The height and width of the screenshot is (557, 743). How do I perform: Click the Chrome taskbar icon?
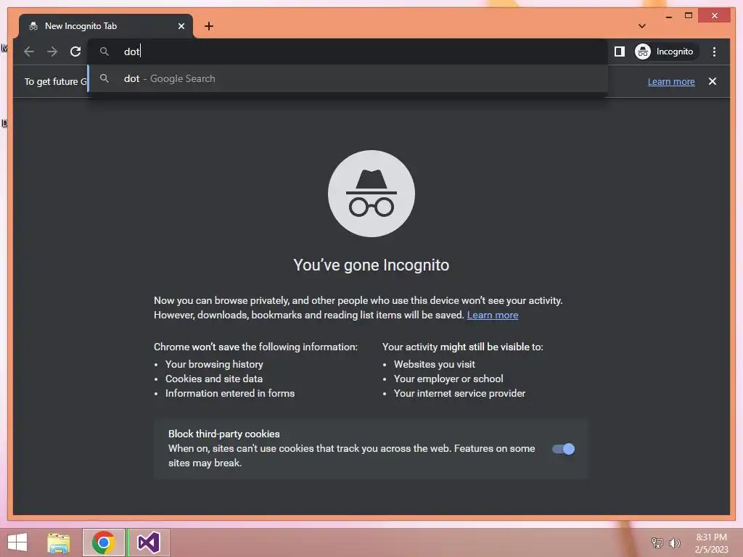pos(103,542)
